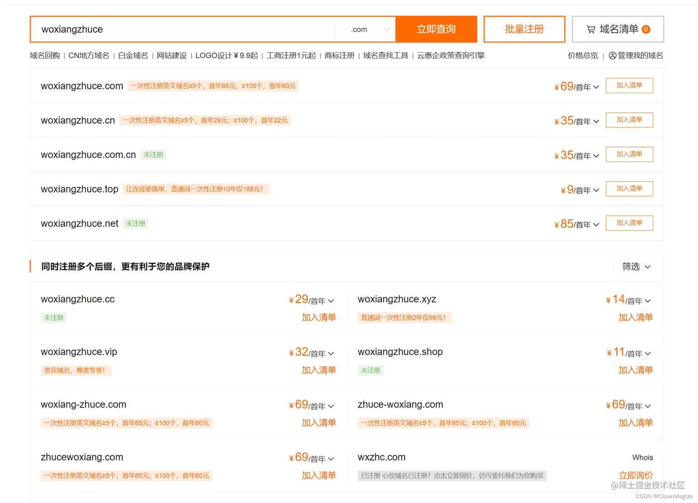
Task: Click the domain search input field
Action: click(x=183, y=29)
